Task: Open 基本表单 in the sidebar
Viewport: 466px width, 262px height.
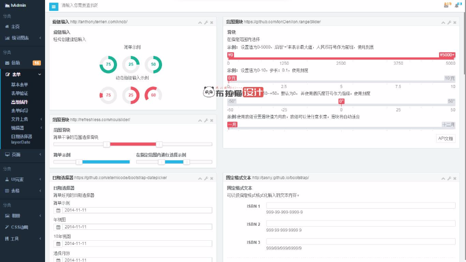Action: (20, 85)
